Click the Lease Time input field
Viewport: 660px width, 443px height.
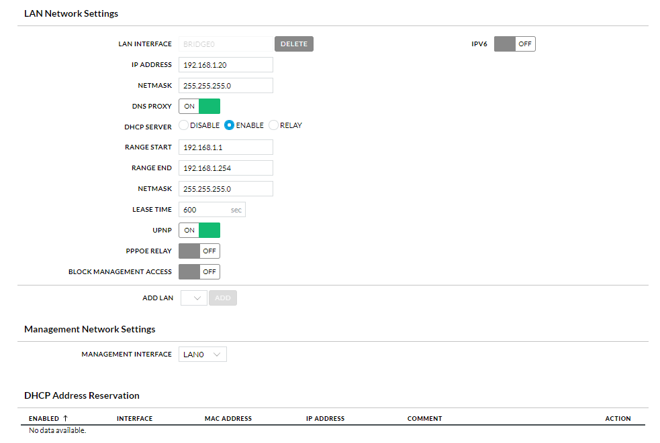[205, 210]
